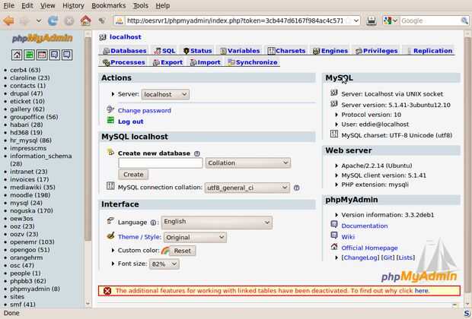Click the Change password link
The width and height of the screenshot is (472, 319).
point(145,111)
